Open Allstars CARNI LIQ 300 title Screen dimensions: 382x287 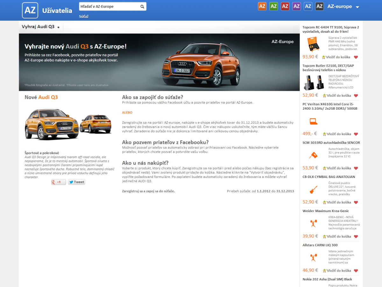(320, 245)
